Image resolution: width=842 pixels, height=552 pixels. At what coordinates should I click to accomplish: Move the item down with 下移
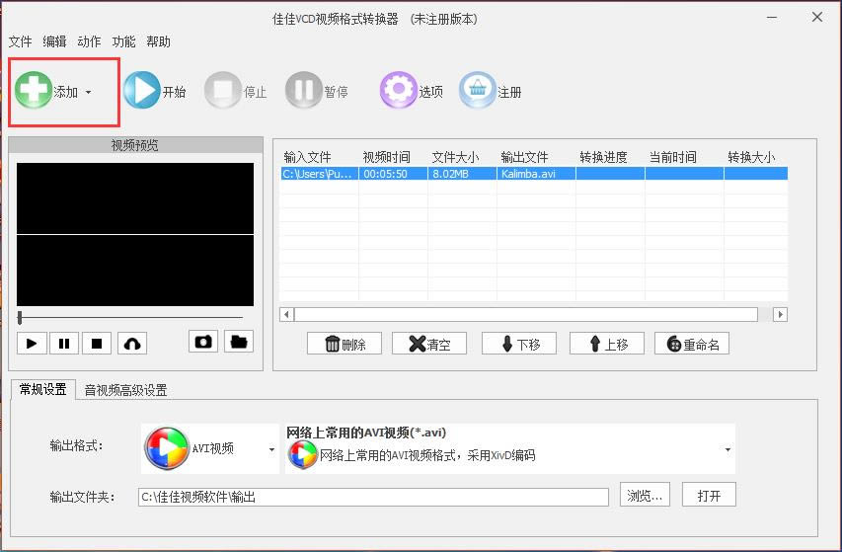click(x=519, y=344)
